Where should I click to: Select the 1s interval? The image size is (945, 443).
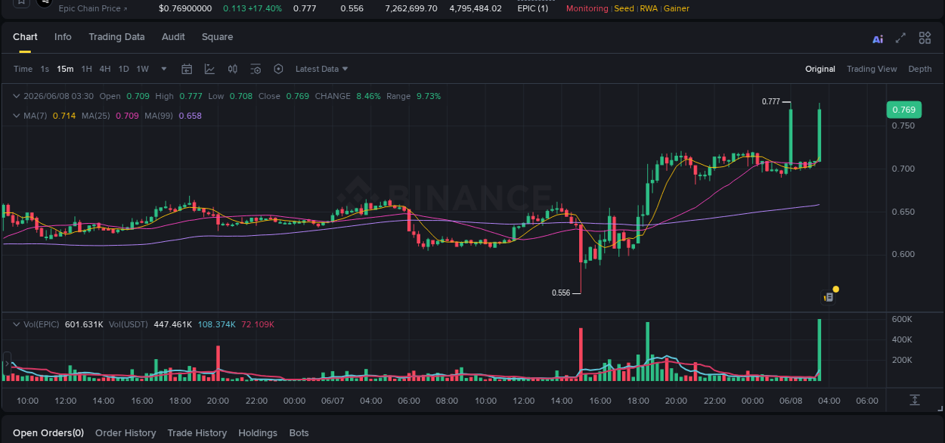click(45, 69)
